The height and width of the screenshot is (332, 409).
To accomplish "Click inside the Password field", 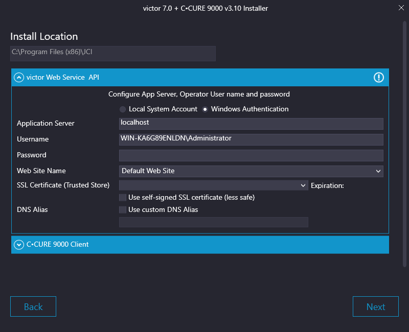I will click(x=251, y=155).
